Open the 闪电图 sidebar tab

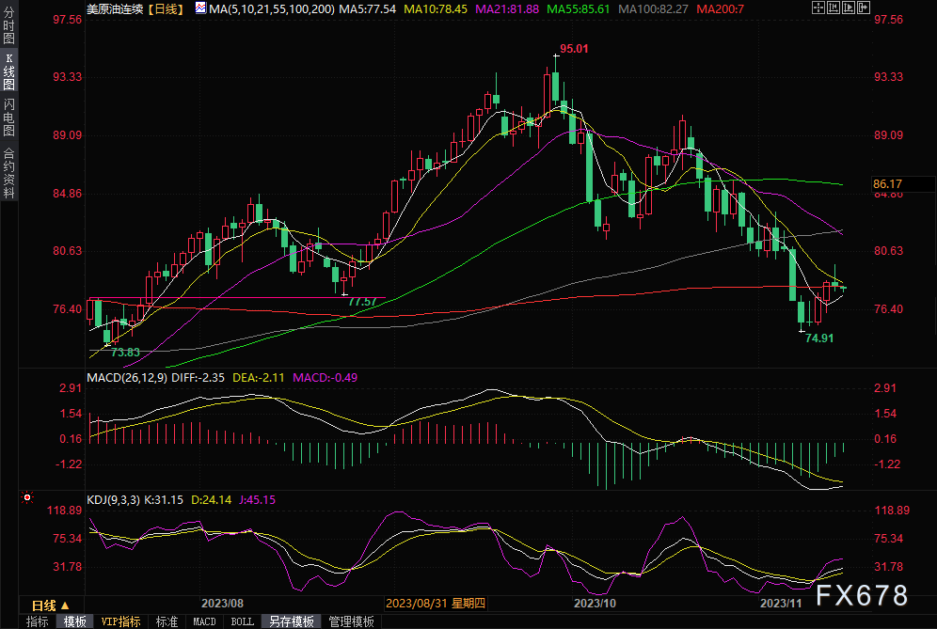click(x=8, y=118)
